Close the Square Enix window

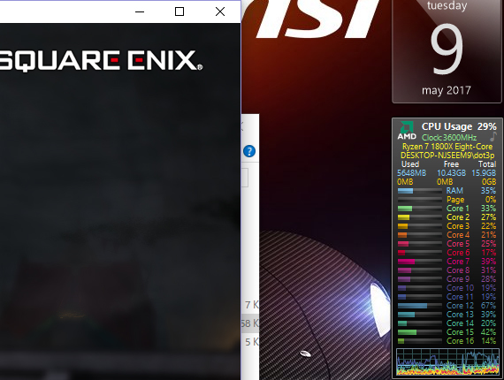220,11
